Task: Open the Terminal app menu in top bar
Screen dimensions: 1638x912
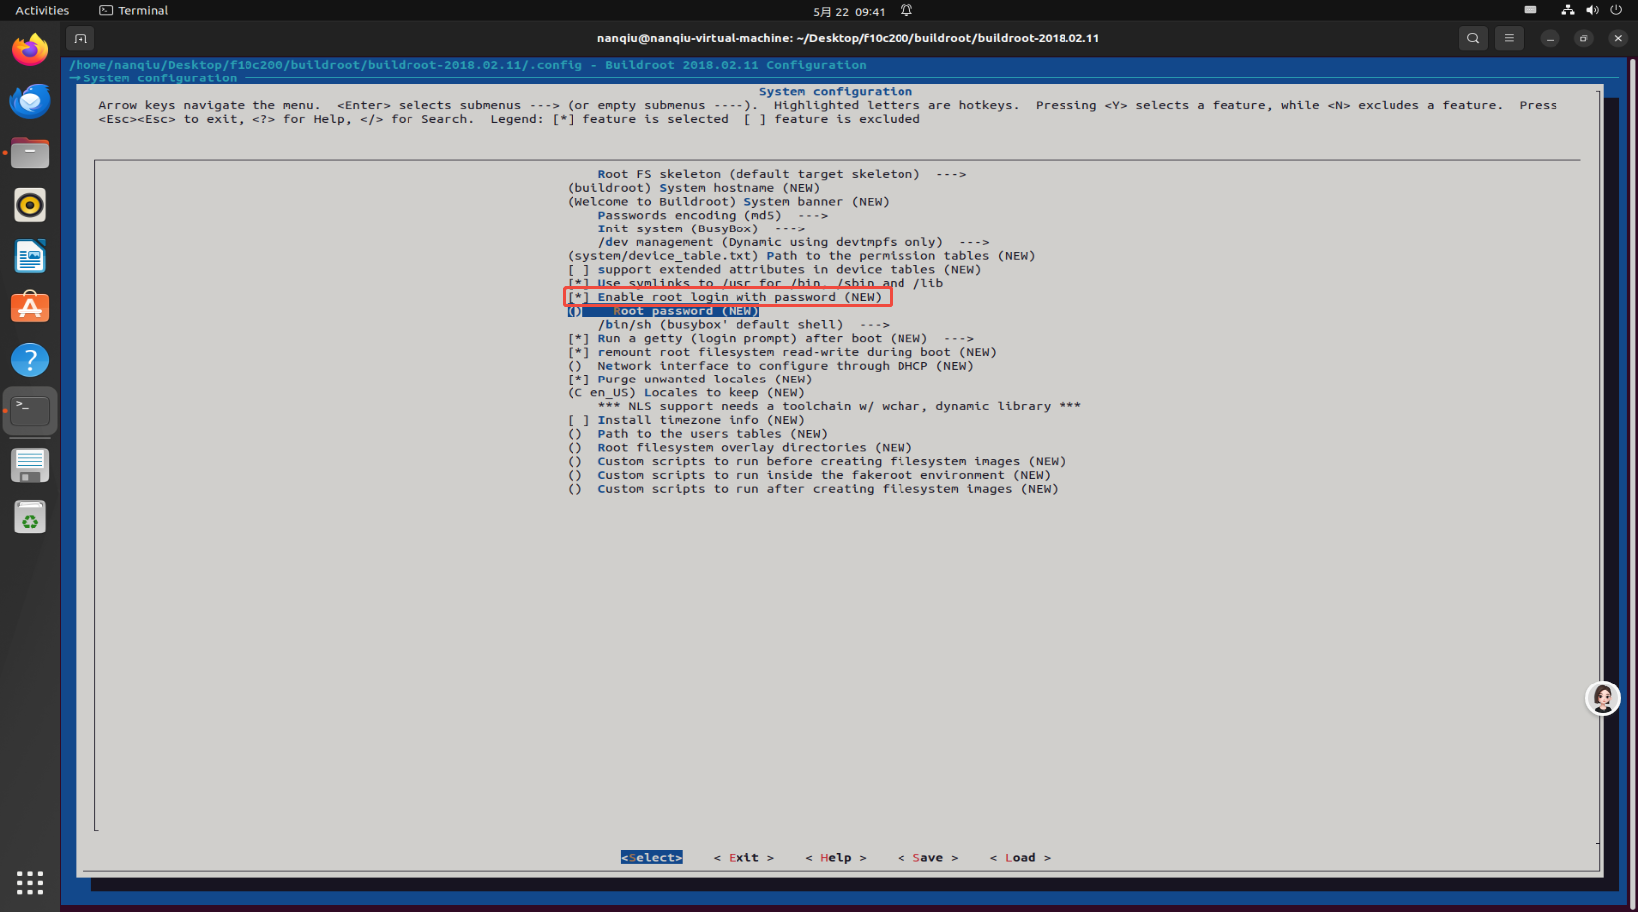Action: tap(134, 11)
